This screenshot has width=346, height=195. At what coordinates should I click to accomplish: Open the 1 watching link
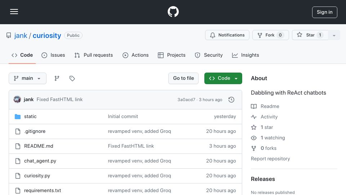click(x=273, y=138)
